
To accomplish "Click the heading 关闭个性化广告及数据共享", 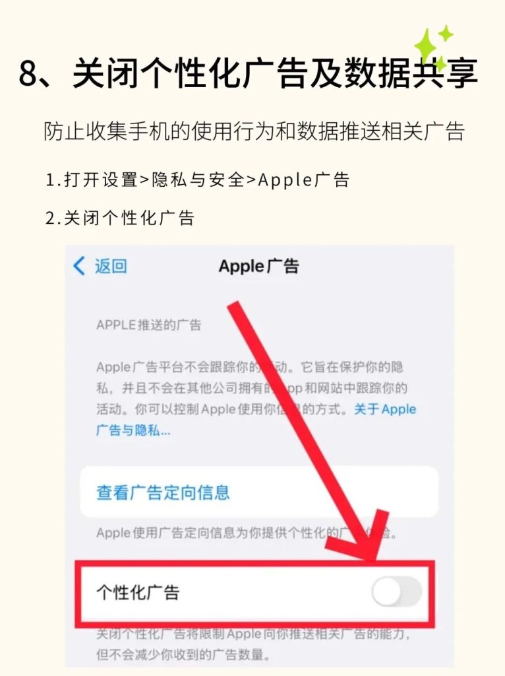I will pos(275,73).
